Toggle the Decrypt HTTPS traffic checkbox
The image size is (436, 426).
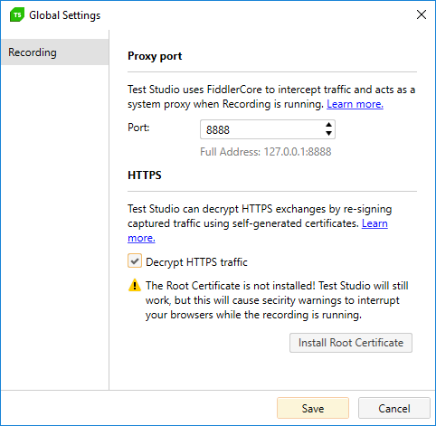(135, 260)
